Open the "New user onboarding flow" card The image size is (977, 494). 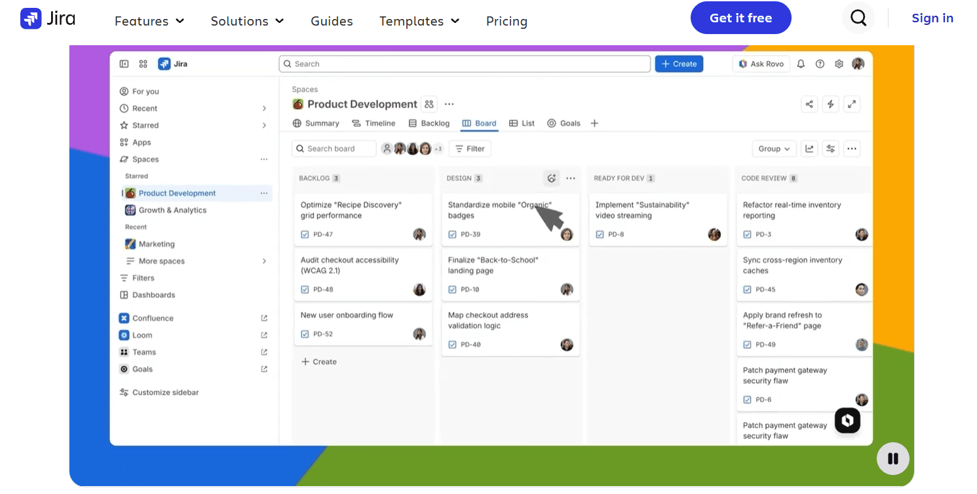[363, 324]
